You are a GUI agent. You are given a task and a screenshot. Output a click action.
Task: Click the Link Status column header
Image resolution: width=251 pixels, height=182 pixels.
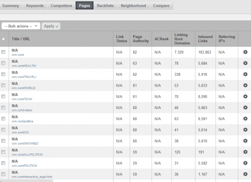click(x=122, y=39)
